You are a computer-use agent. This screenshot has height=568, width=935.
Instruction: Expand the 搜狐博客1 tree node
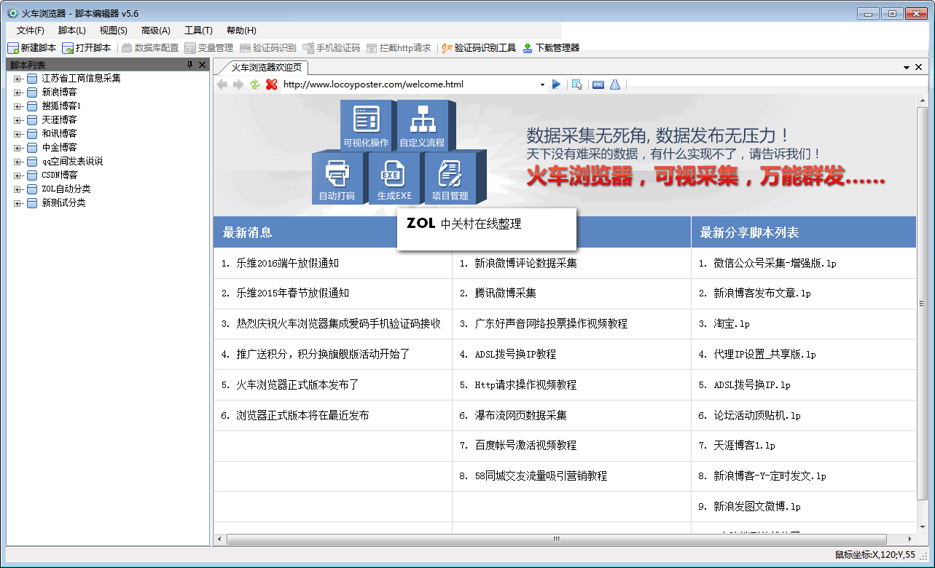(x=17, y=106)
